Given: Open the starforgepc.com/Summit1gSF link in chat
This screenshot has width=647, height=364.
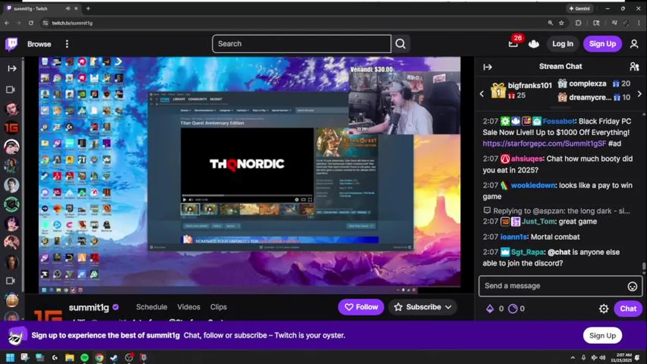Looking at the screenshot, I should [545, 144].
